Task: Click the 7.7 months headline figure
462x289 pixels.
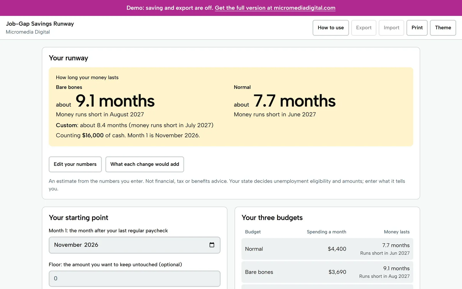Action: click(295, 101)
